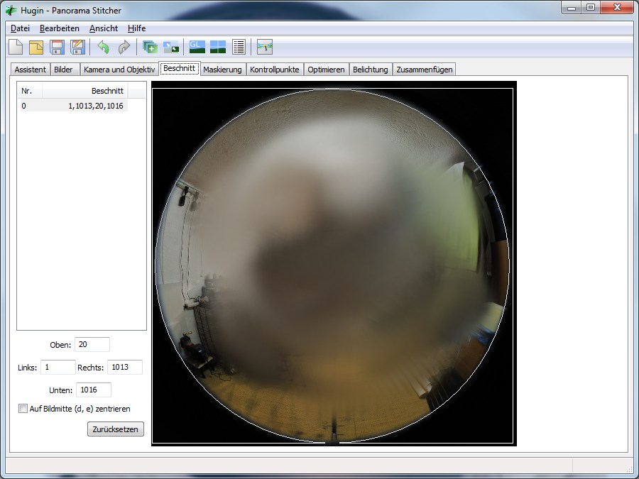Open the GL fast preview window
The image size is (639, 479).
pos(197,48)
